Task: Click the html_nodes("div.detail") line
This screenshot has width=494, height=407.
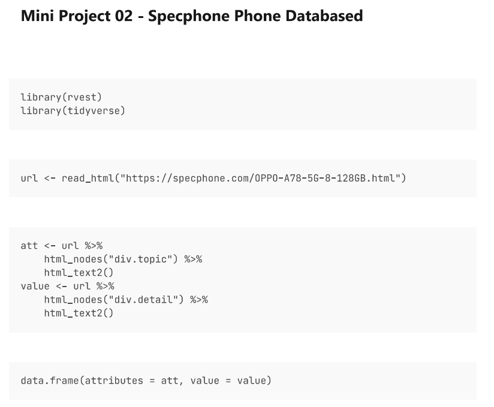Action: pyautogui.click(x=126, y=300)
